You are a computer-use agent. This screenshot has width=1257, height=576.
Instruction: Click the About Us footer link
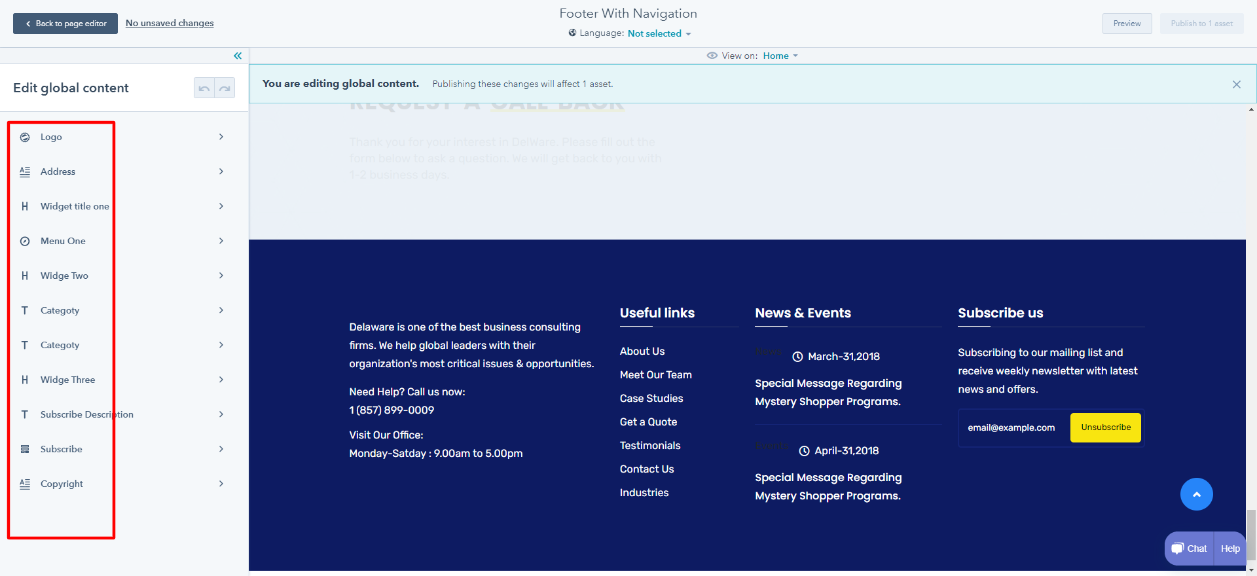point(642,351)
